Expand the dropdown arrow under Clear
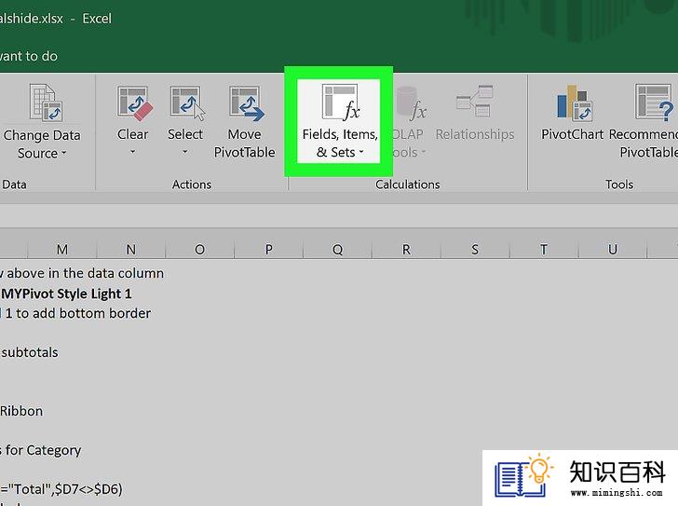 (x=133, y=152)
